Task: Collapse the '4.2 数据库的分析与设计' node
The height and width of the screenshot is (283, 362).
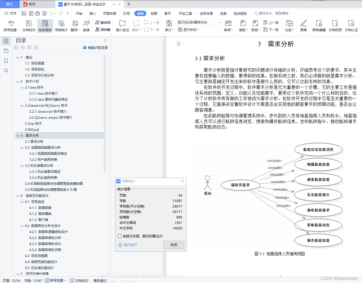Action: [22, 226]
